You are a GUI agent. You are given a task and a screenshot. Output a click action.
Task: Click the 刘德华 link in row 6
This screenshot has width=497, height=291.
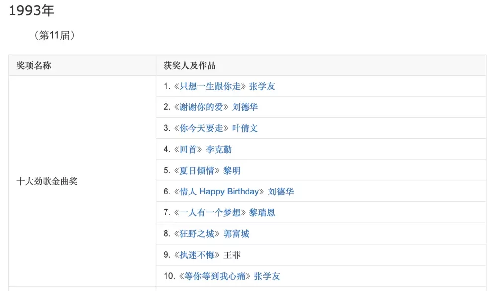281,192
